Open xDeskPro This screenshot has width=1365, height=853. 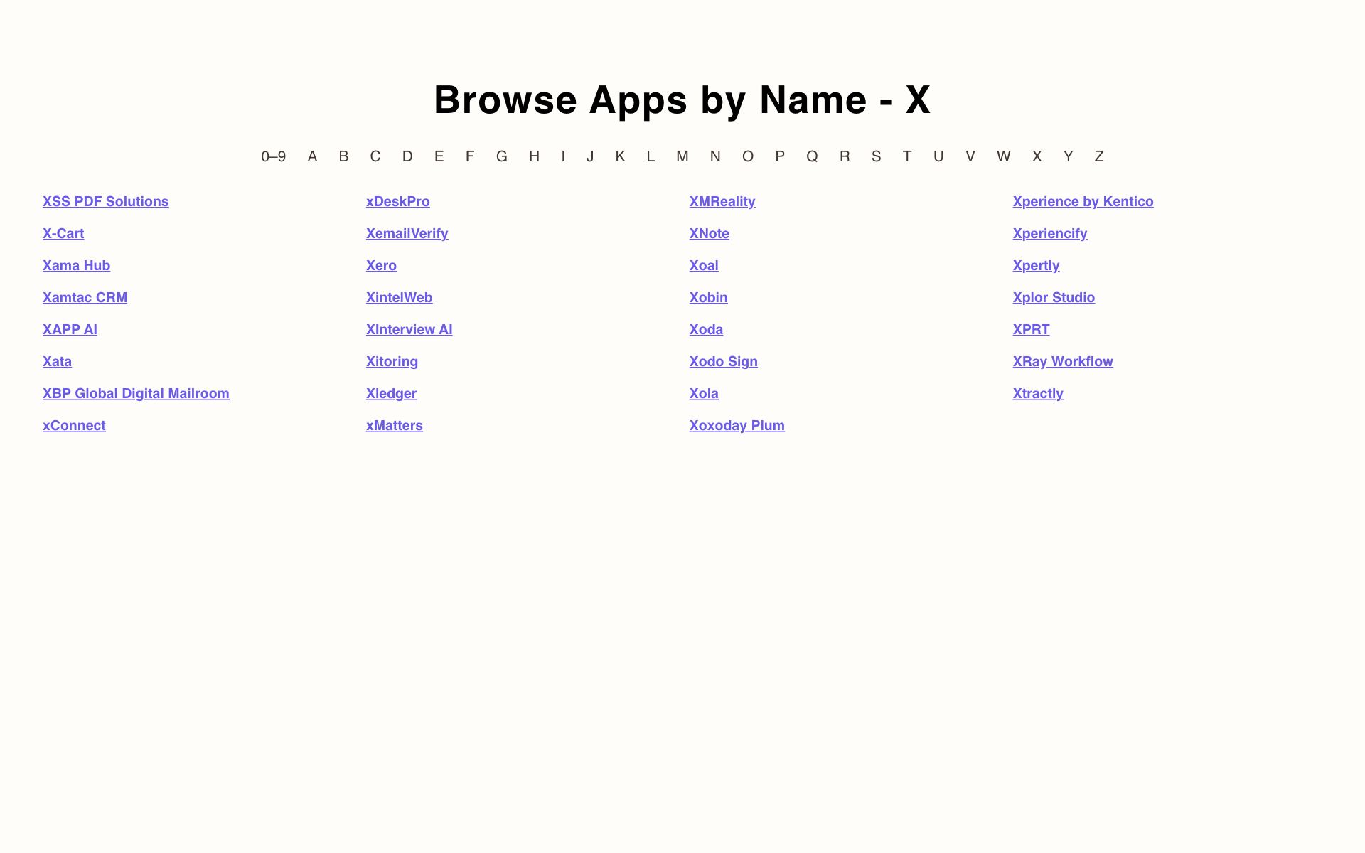point(397,201)
